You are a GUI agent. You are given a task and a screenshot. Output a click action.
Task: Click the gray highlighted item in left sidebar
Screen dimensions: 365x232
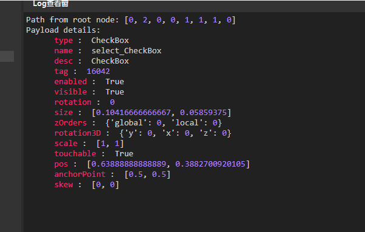[x=7, y=56]
